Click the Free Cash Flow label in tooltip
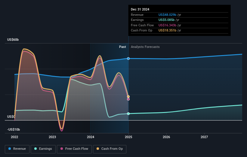The height and width of the screenshot is (157, 247). pyautogui.click(x=142, y=25)
